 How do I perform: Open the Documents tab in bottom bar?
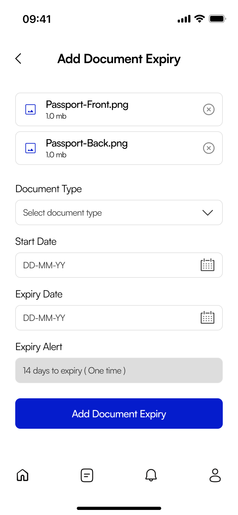tap(87, 475)
